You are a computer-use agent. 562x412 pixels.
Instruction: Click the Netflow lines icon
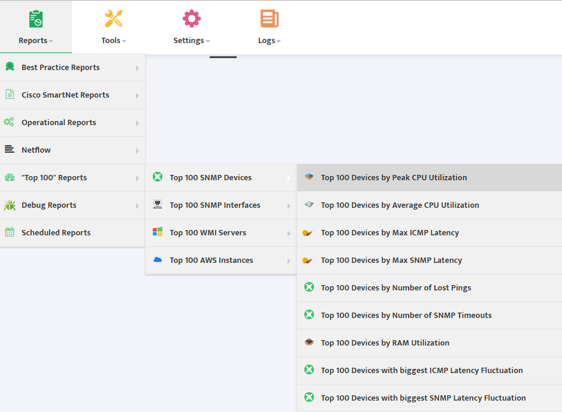point(10,149)
